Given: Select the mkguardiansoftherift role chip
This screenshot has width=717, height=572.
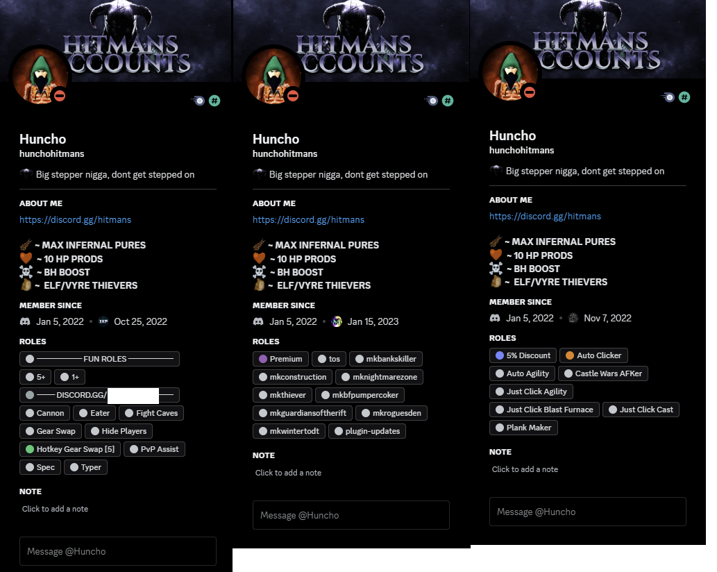Looking at the screenshot, I should (x=303, y=413).
